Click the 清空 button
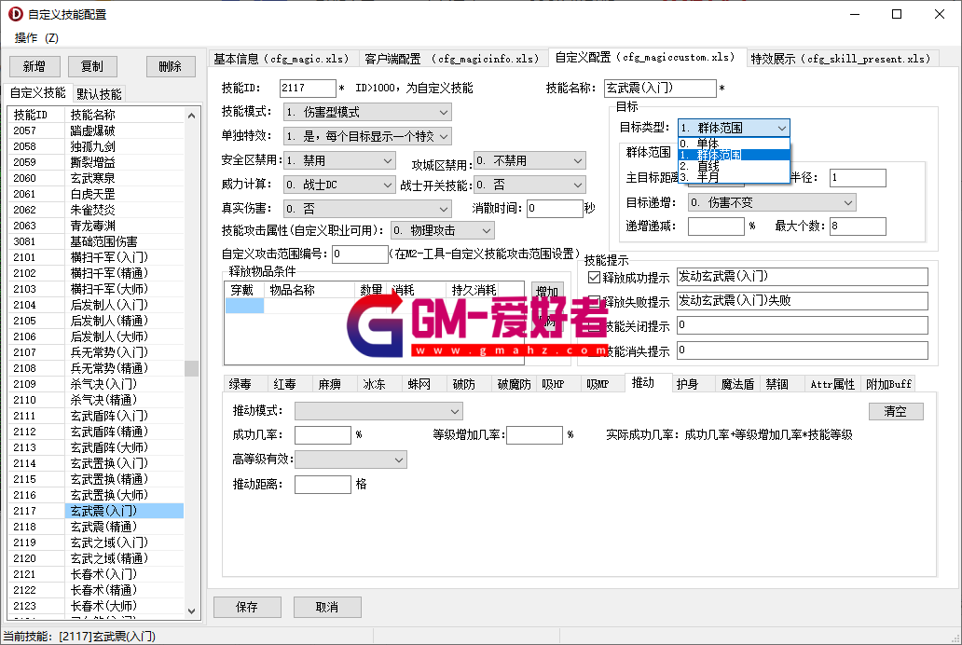The width and height of the screenshot is (962, 645). coord(896,411)
